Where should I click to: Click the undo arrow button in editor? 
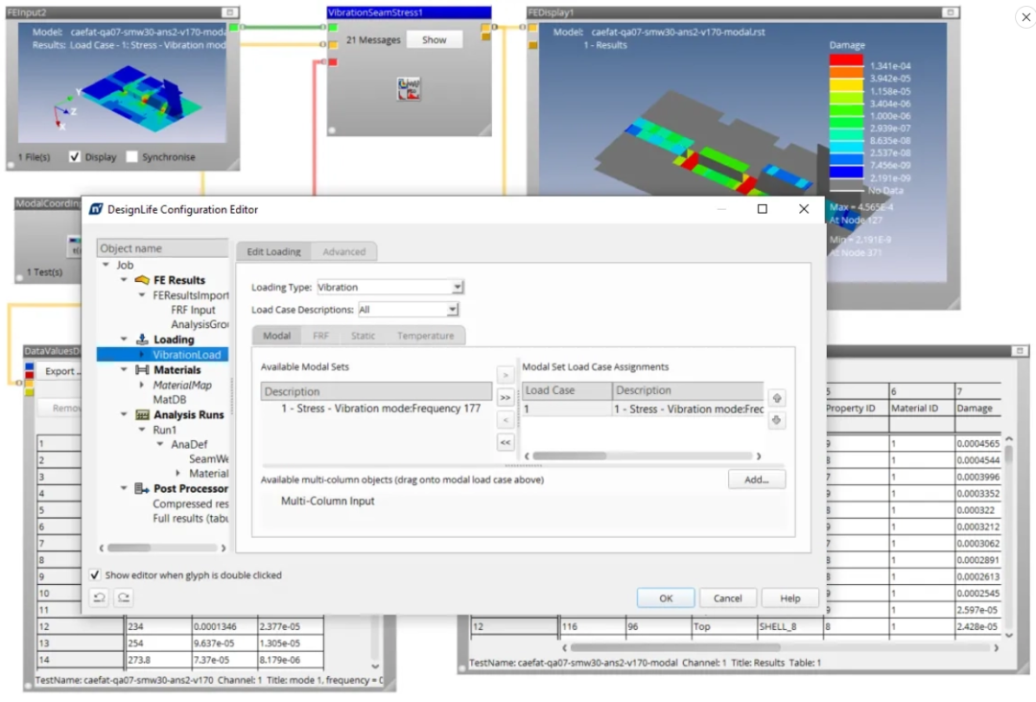tap(99, 597)
